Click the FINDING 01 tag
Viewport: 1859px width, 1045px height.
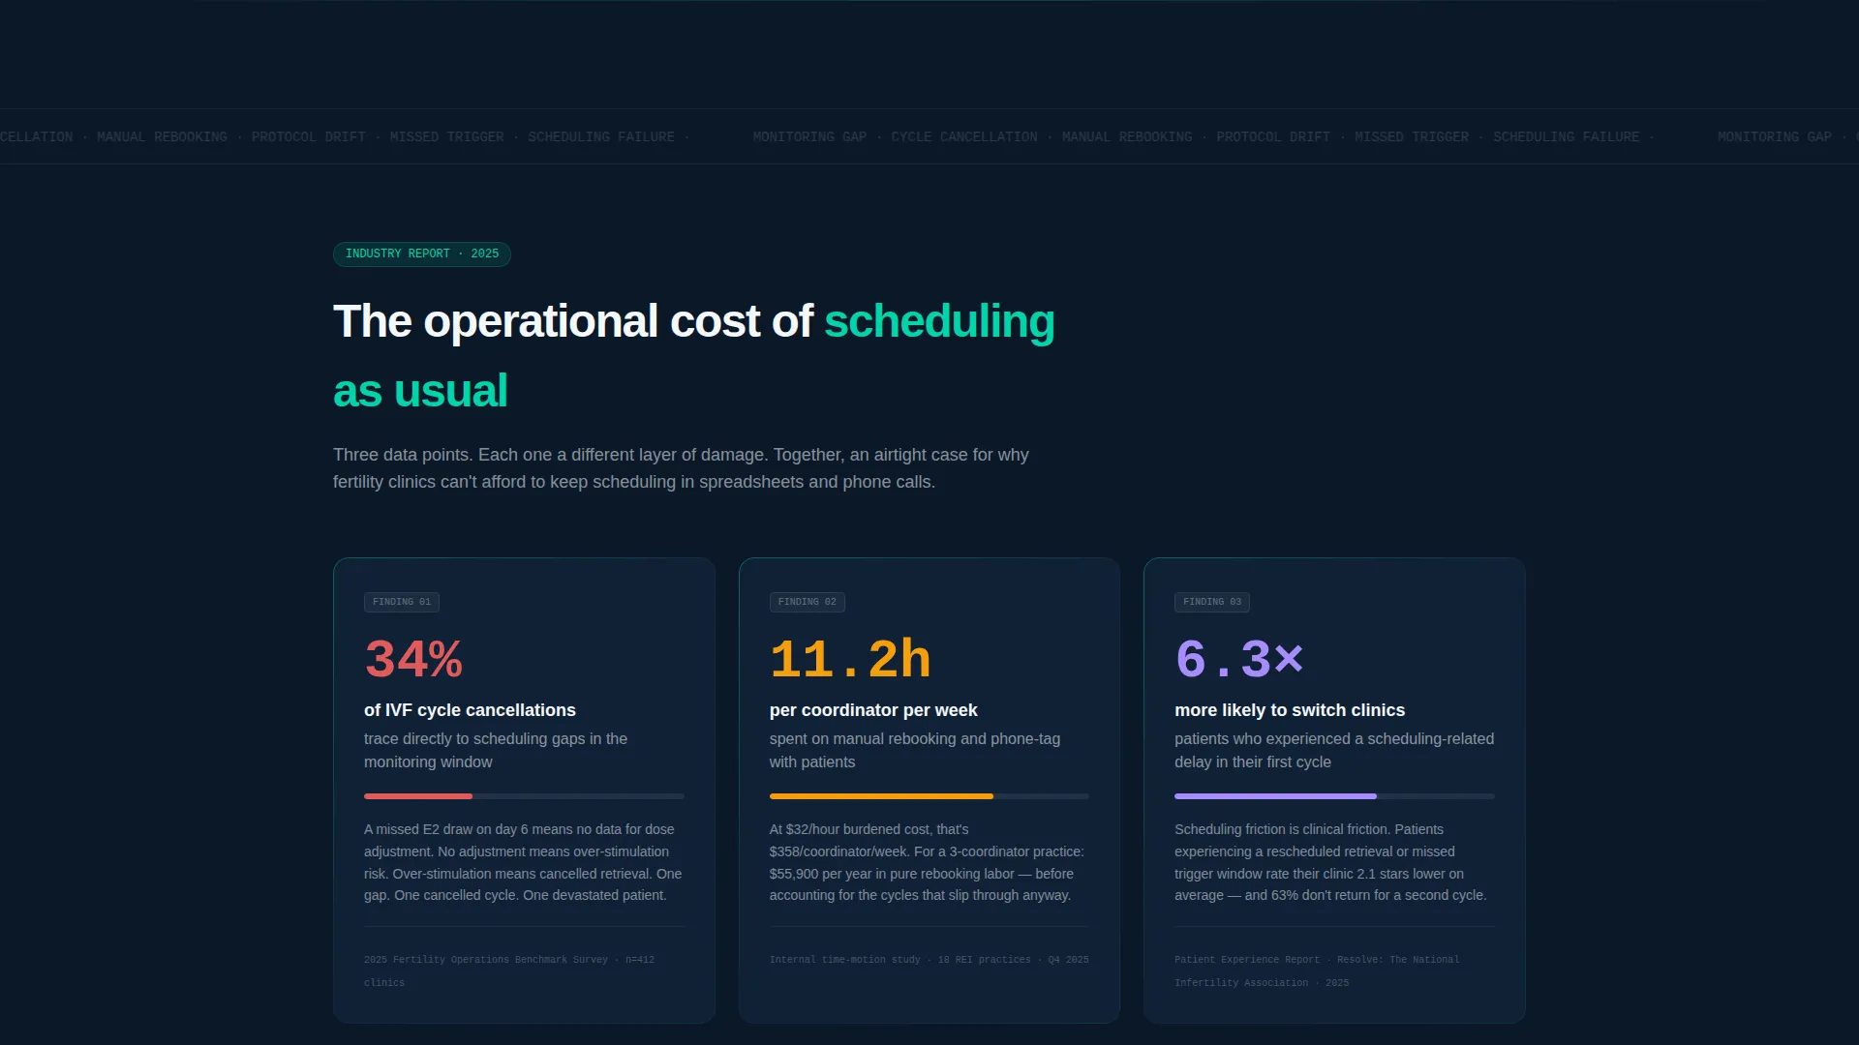[x=402, y=602]
